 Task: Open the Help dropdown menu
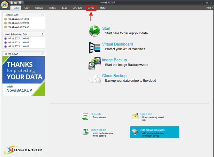[209, 8]
